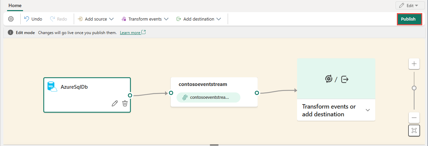The image size is (428, 146).
Task: Click the AzureSqlDb output connector port
Action: click(x=130, y=95)
